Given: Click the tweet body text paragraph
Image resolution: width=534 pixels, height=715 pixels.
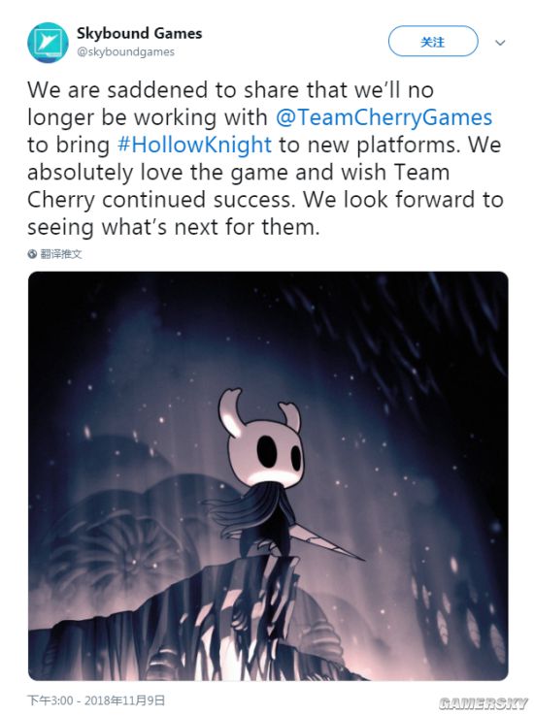Looking at the screenshot, I should (x=266, y=159).
